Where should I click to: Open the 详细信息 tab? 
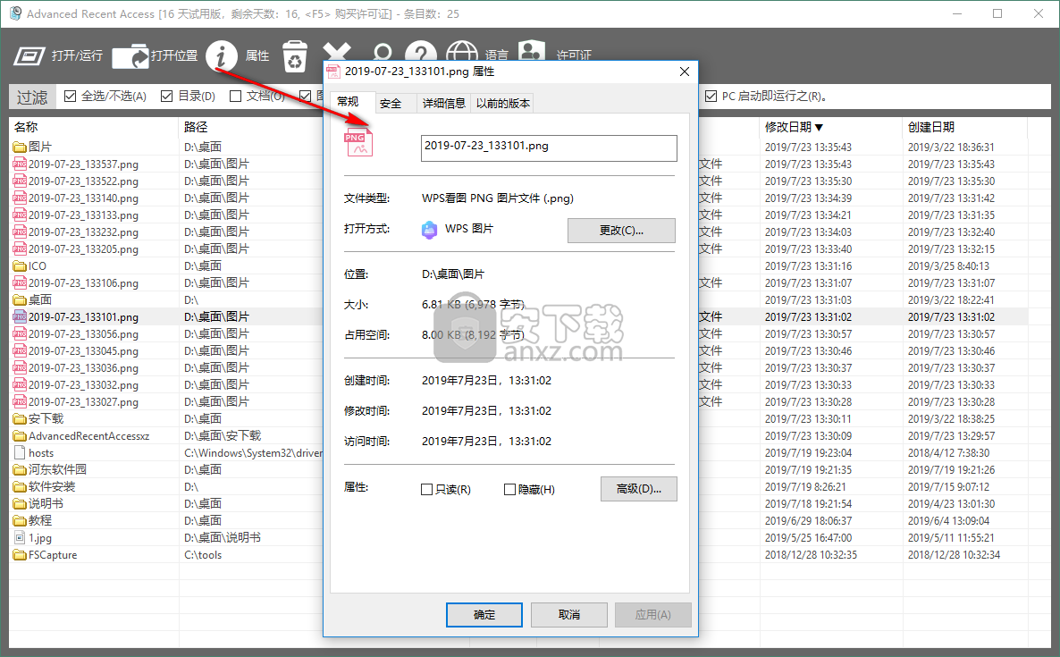coord(443,104)
